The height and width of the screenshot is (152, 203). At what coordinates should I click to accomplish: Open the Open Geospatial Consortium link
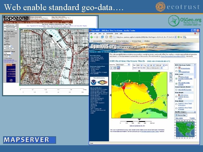click(x=173, y=56)
